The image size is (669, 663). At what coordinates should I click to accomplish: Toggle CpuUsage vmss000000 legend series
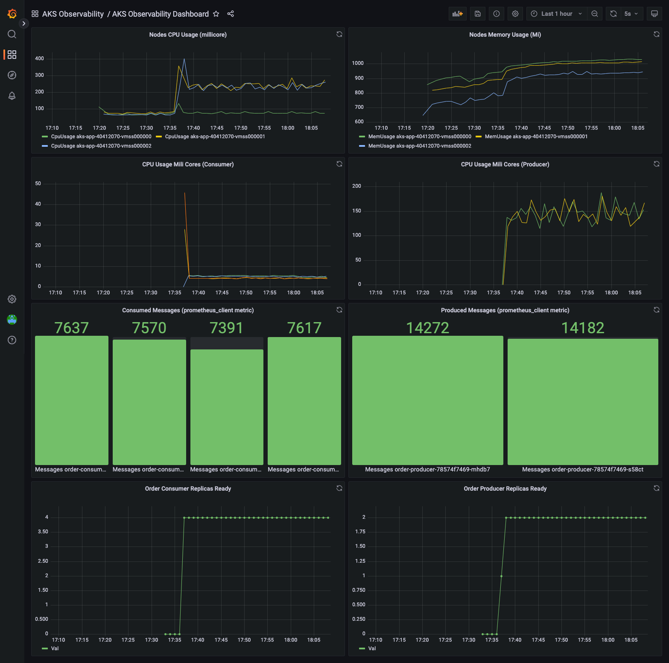tap(101, 137)
